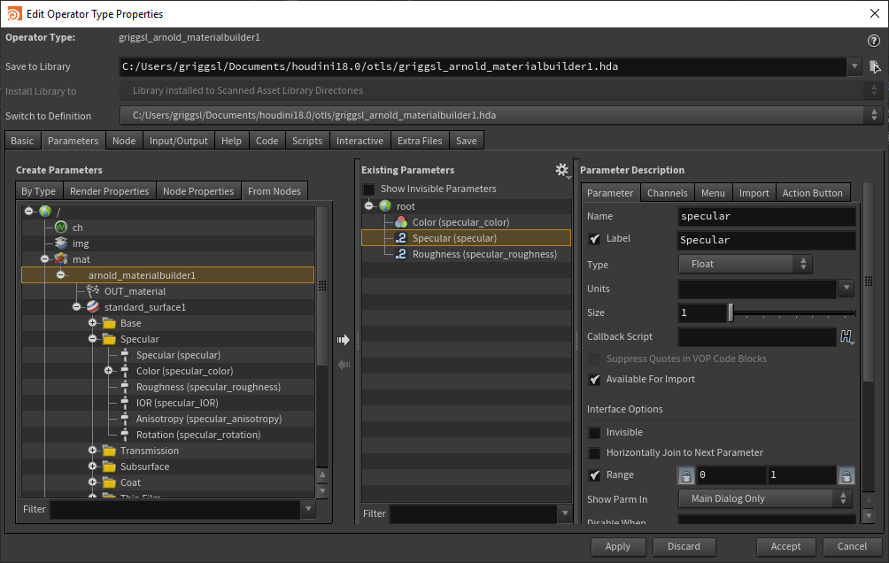Click the Color (specular_color) RGB icon

click(401, 221)
